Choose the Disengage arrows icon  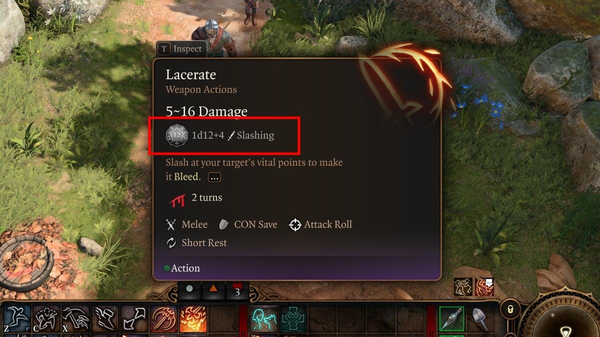(134, 318)
